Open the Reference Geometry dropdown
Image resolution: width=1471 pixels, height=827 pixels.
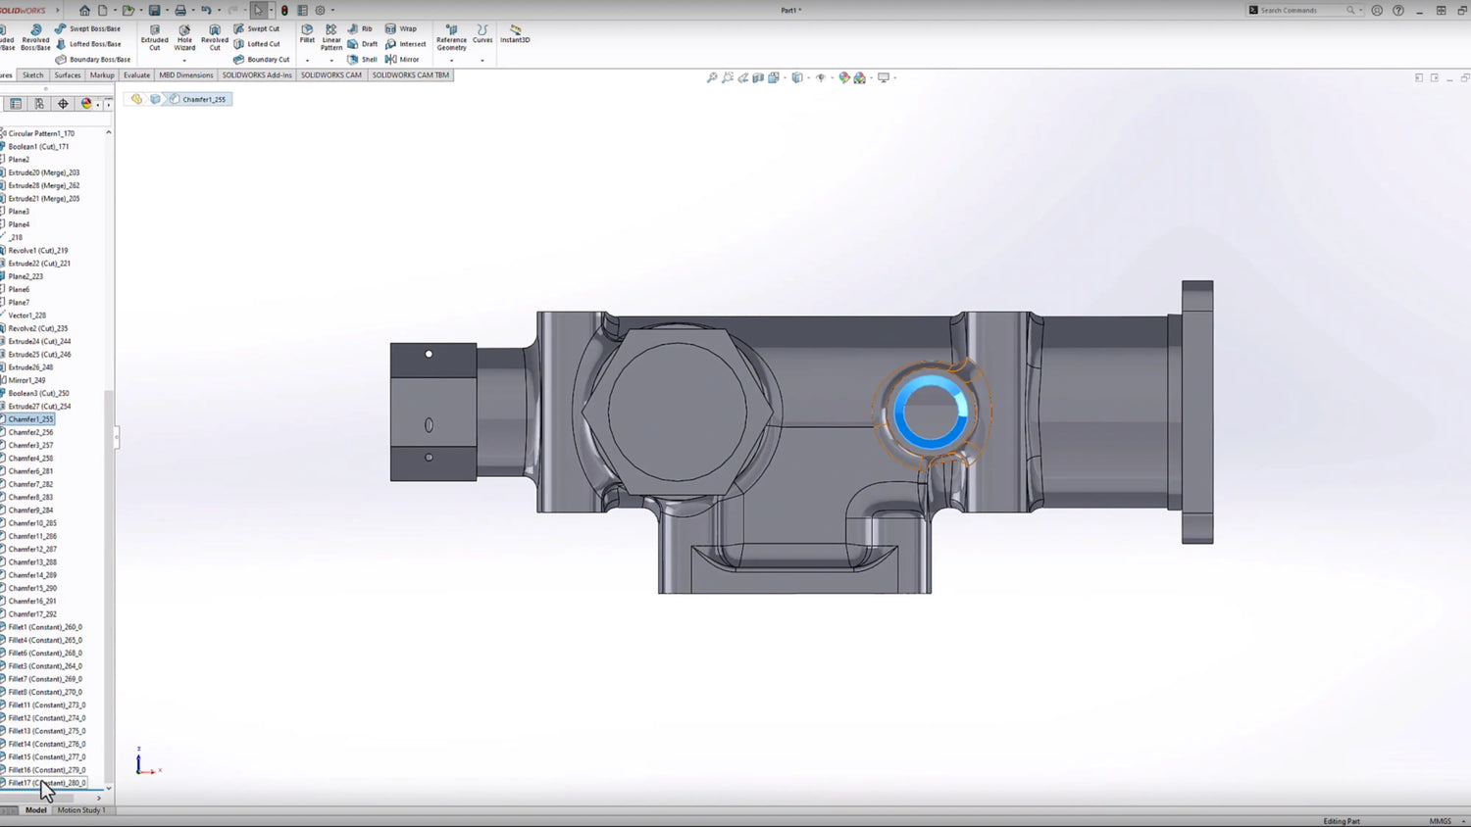pos(451,61)
